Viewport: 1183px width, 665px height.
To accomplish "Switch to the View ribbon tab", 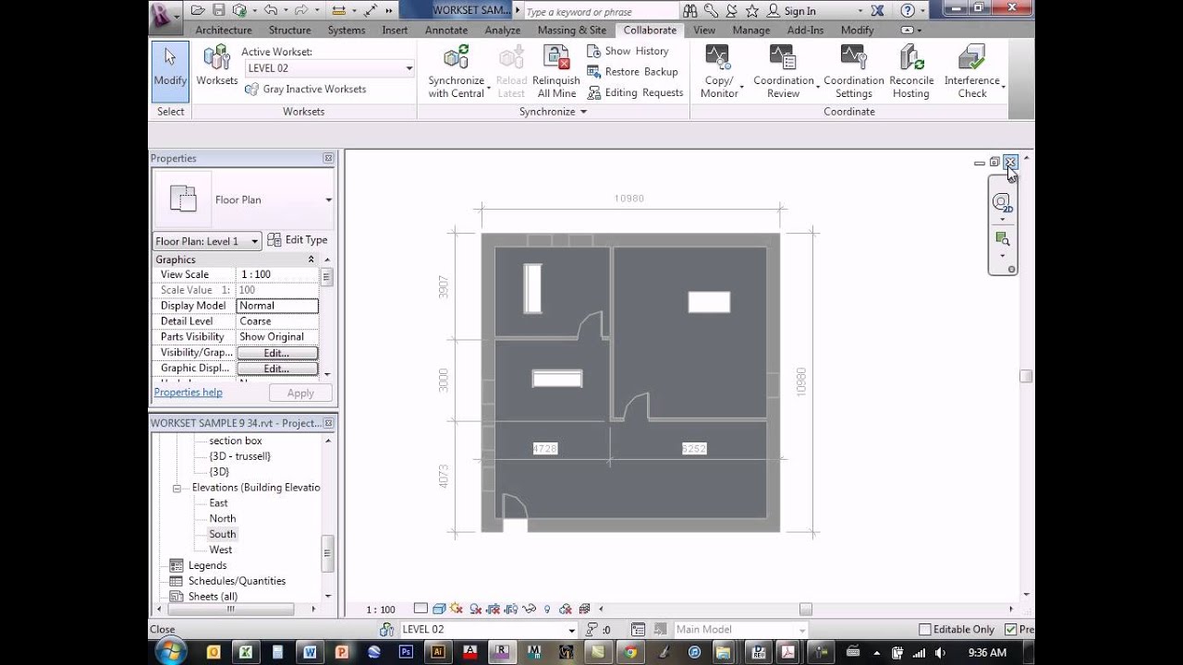I will click(704, 30).
